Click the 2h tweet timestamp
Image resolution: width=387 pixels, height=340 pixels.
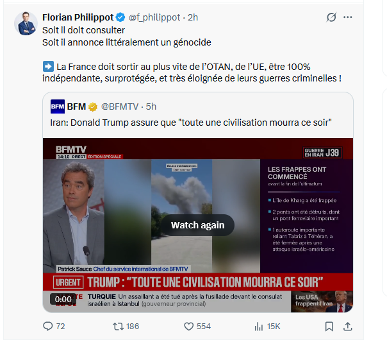192,17
